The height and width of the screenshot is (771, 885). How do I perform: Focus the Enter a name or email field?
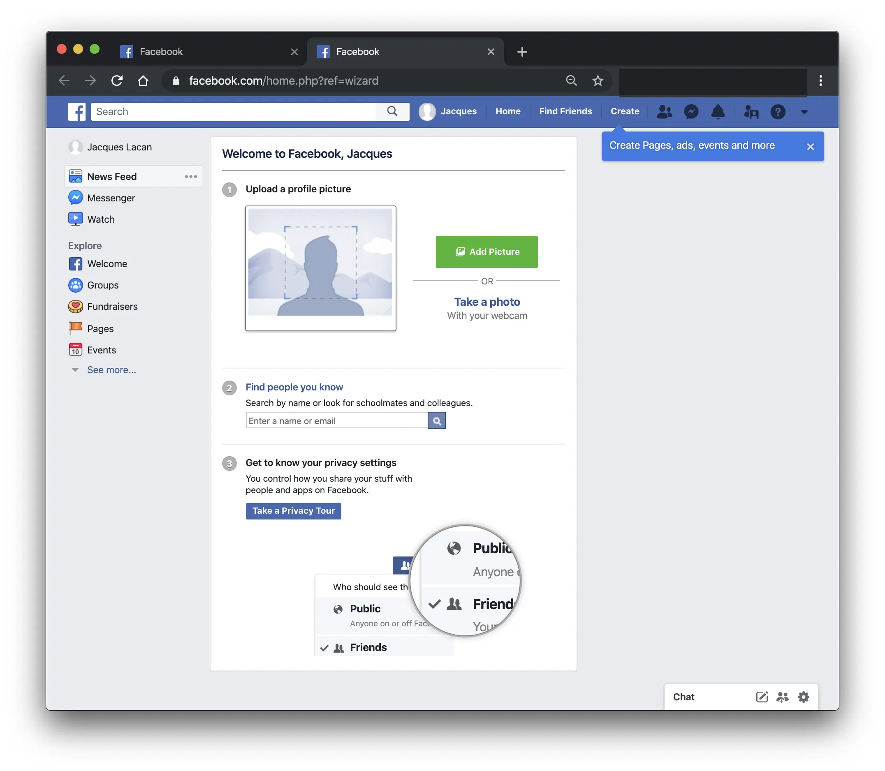[337, 421]
